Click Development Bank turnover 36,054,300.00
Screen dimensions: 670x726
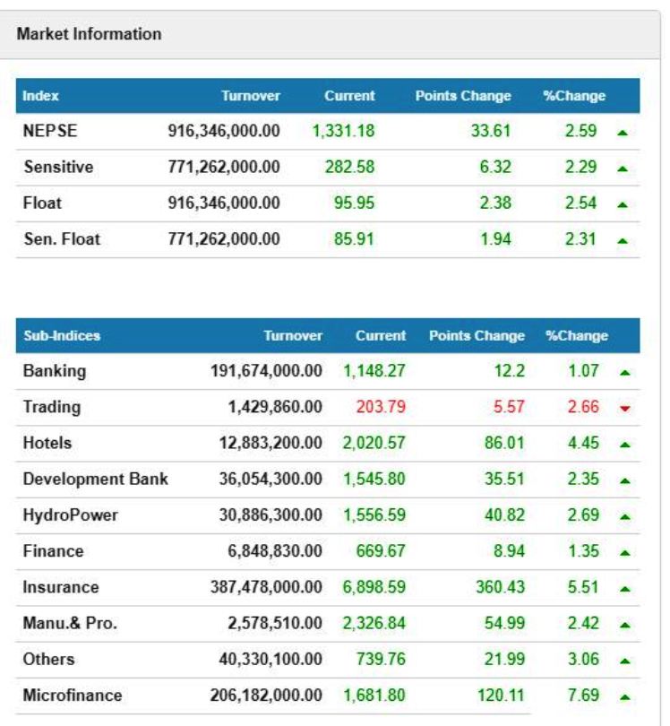[271, 480]
